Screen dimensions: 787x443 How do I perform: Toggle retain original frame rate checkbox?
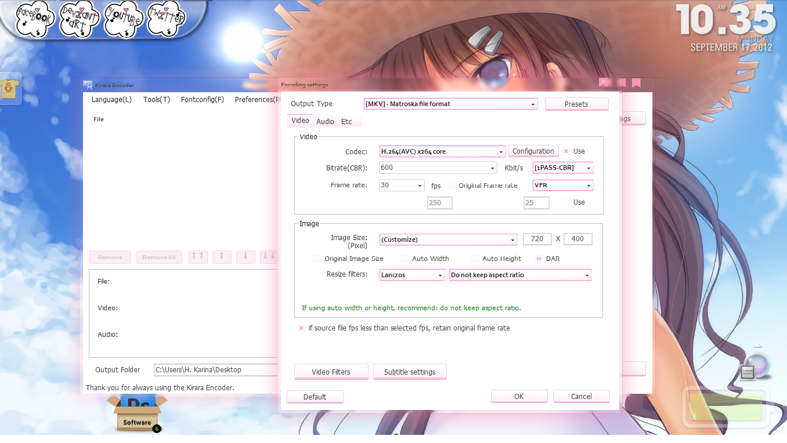click(x=301, y=328)
